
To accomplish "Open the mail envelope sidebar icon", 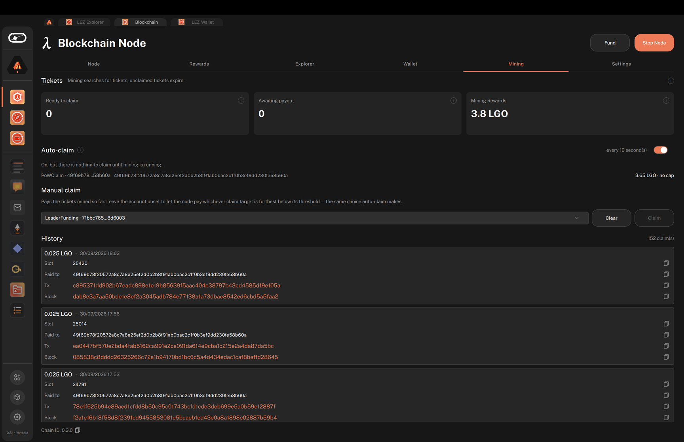I will click(x=17, y=207).
